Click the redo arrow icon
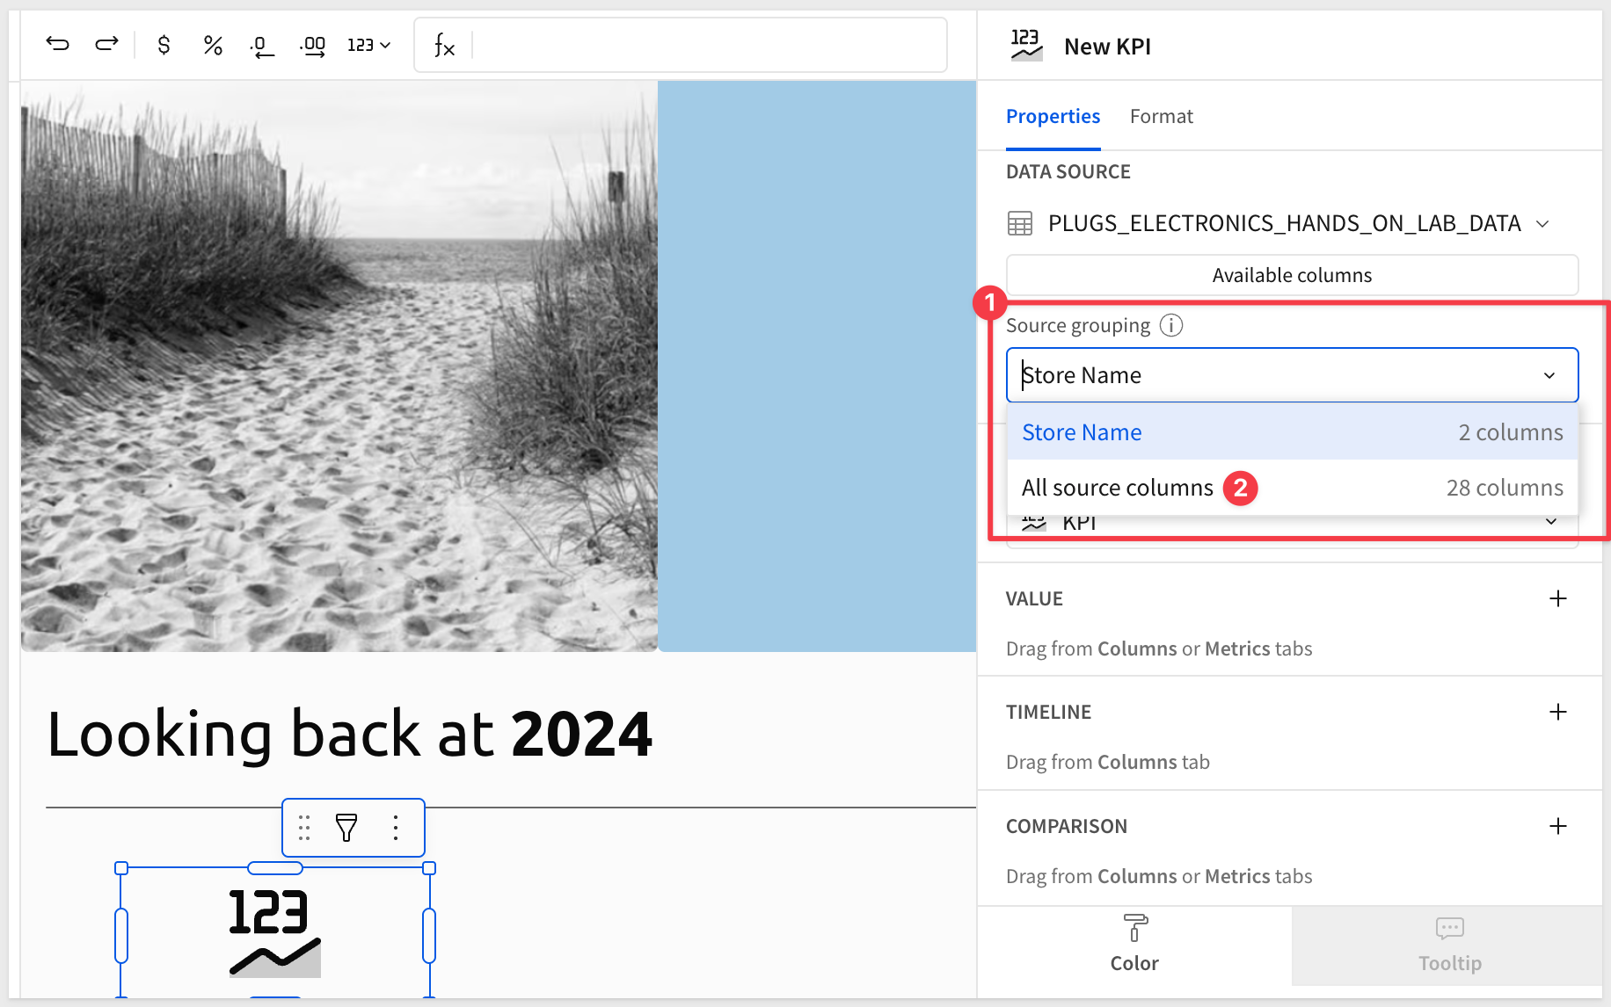 (x=106, y=44)
